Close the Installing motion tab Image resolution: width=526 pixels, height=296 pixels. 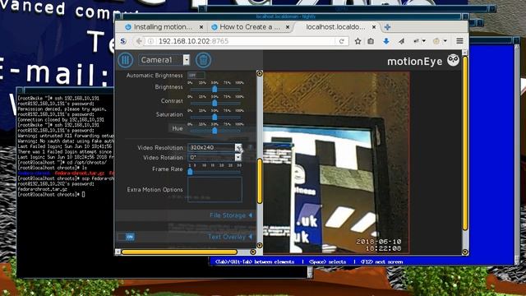(201, 27)
